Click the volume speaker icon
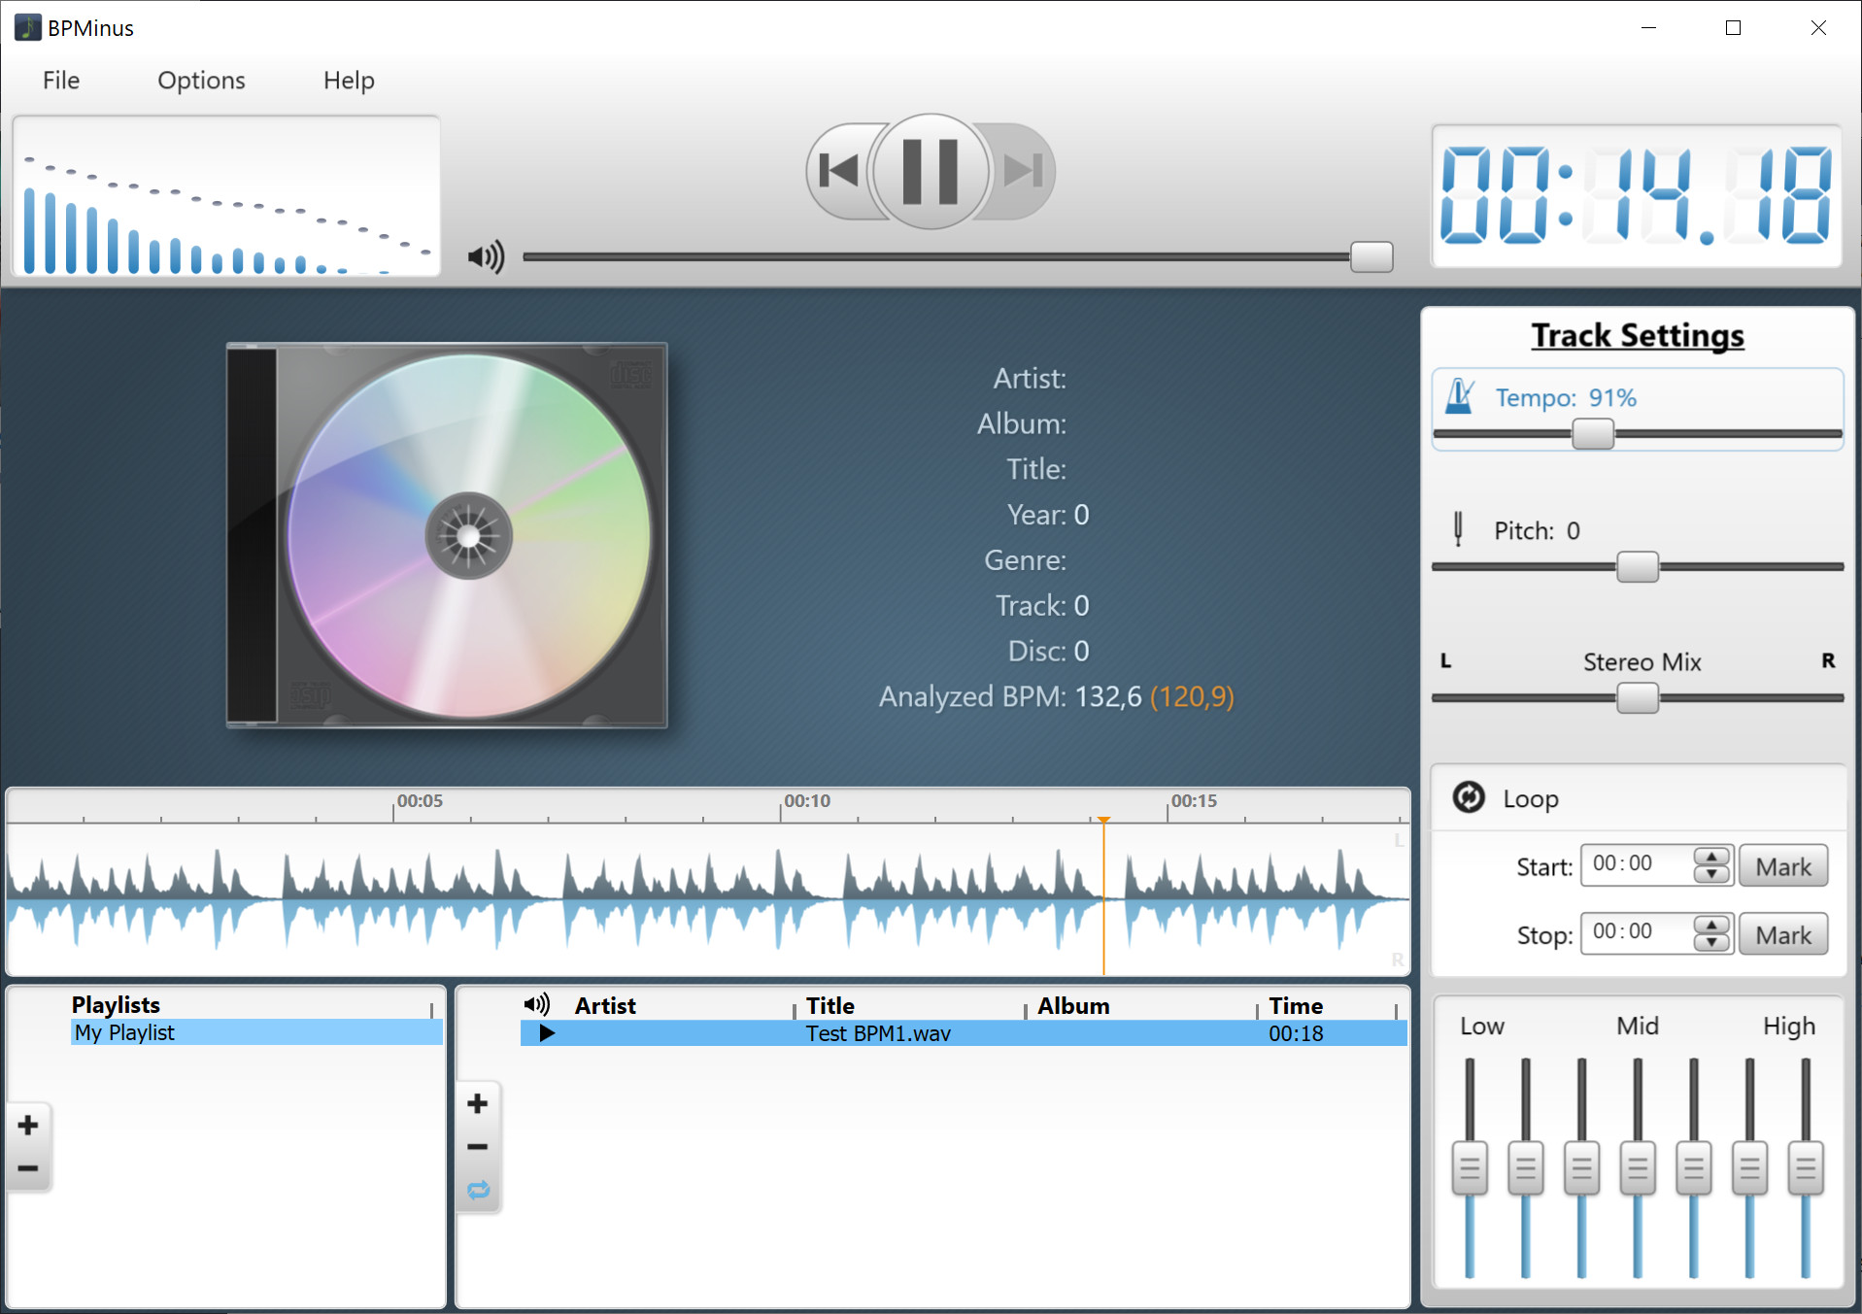The width and height of the screenshot is (1862, 1314). pyautogui.click(x=486, y=257)
